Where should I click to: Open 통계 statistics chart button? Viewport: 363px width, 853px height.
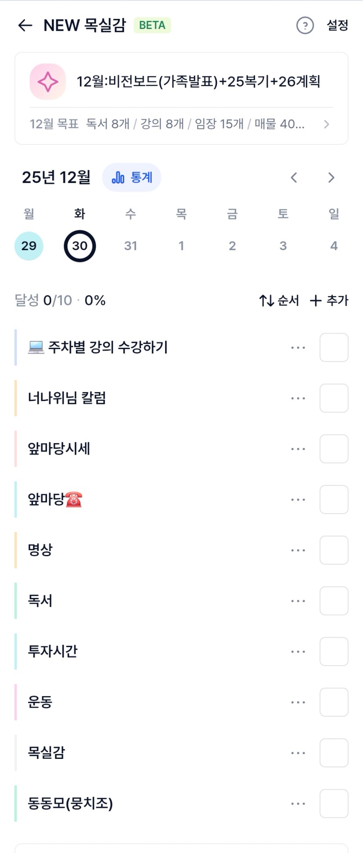[x=132, y=178]
